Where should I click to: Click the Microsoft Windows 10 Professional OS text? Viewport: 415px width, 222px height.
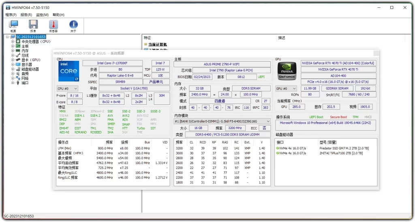point(325,123)
